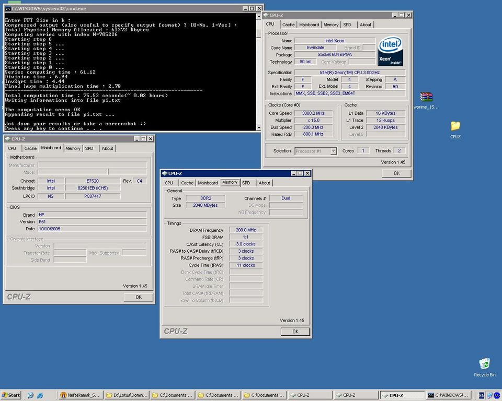Click the cmd window scroll down arrow
Screen dimensions: 502x401
pyautogui.click(x=259, y=127)
